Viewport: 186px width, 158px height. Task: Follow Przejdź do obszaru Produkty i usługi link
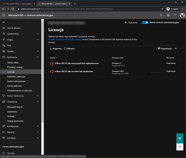pyautogui.click(x=65, y=40)
